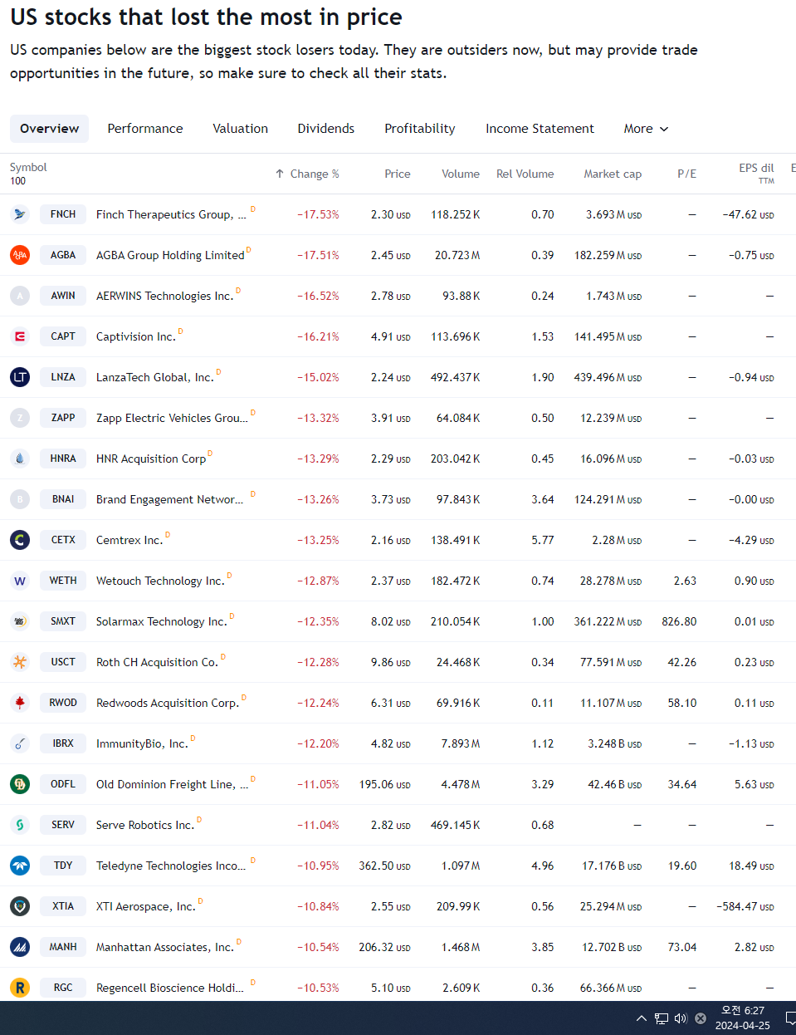Open Serve Robotics Inc. link
796x1035 pixels.
coord(145,825)
